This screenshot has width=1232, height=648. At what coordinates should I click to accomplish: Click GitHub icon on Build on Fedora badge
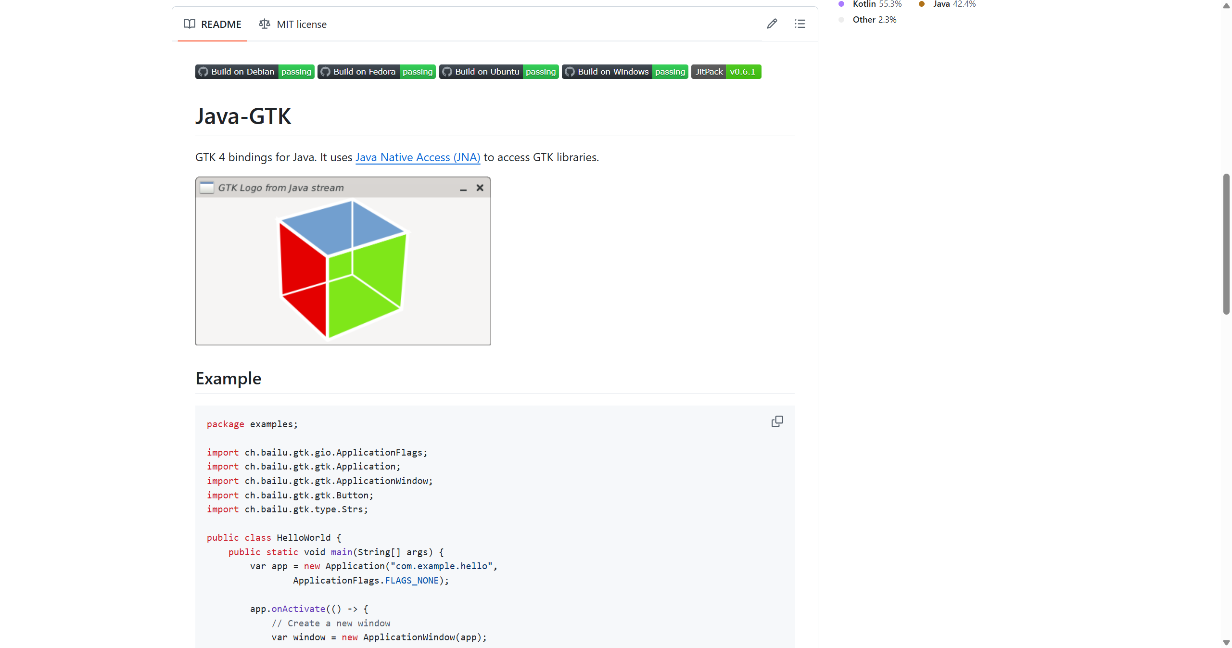point(325,71)
